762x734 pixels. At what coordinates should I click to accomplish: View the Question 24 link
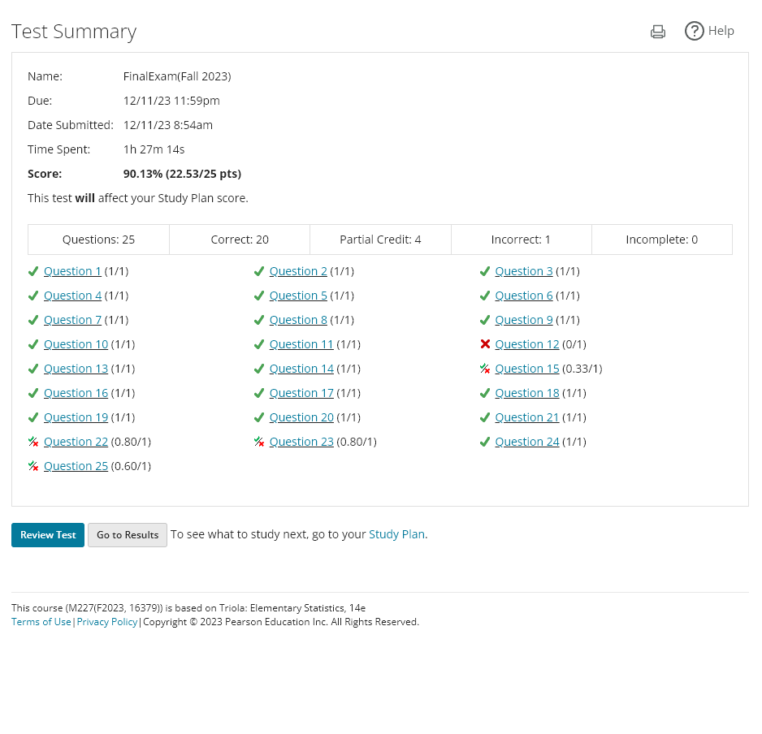click(x=526, y=442)
